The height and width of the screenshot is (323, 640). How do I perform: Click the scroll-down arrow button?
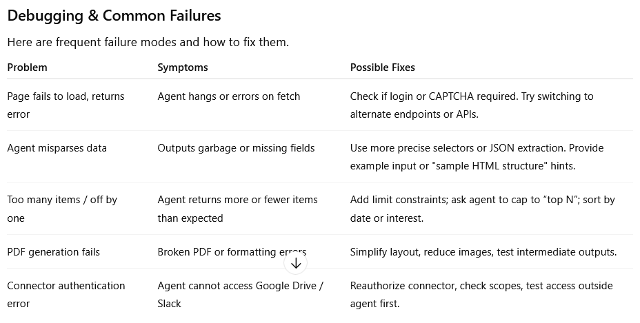tap(296, 263)
